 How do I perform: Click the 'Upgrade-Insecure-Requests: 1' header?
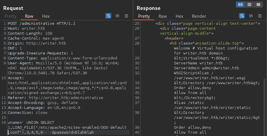pyautogui.click(x=40, y=53)
